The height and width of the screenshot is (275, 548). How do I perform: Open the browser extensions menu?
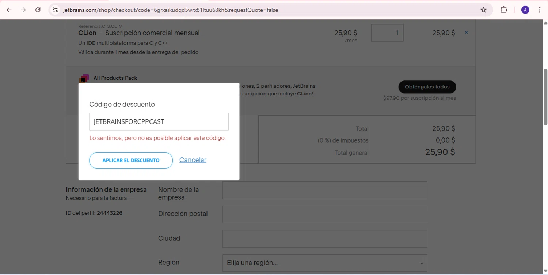[504, 10]
